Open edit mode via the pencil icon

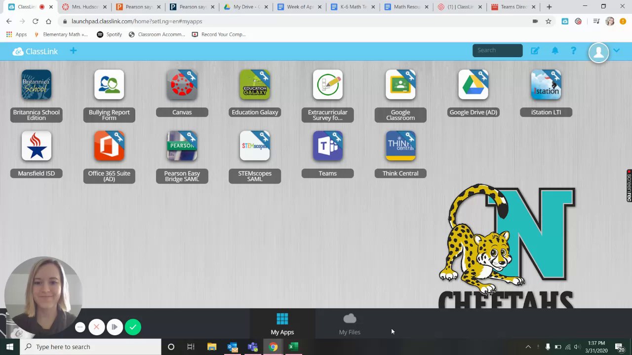click(535, 51)
